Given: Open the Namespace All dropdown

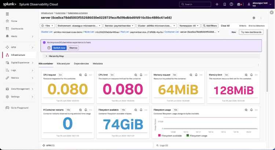Looking at the screenshot, I should pyautogui.click(x=189, y=26).
